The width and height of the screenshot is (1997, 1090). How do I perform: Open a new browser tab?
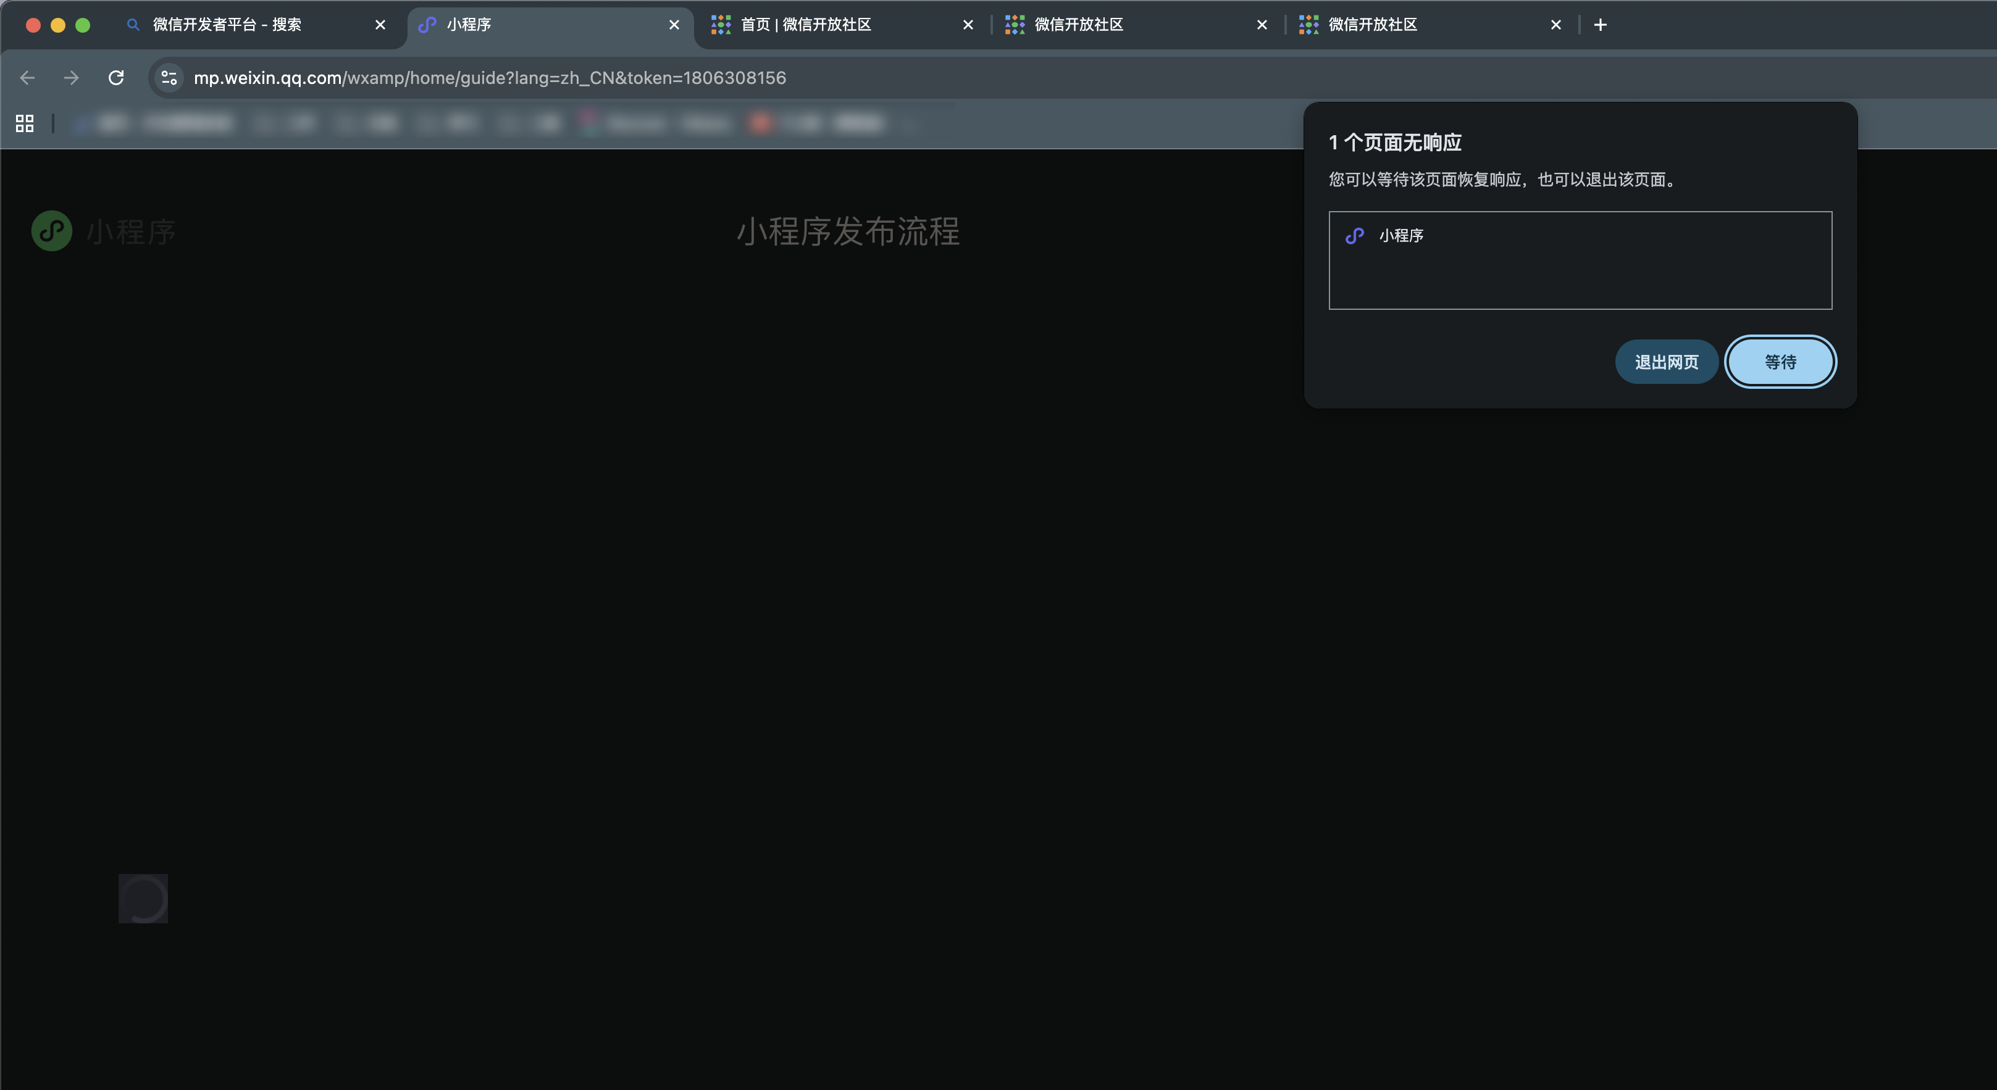coord(1600,25)
